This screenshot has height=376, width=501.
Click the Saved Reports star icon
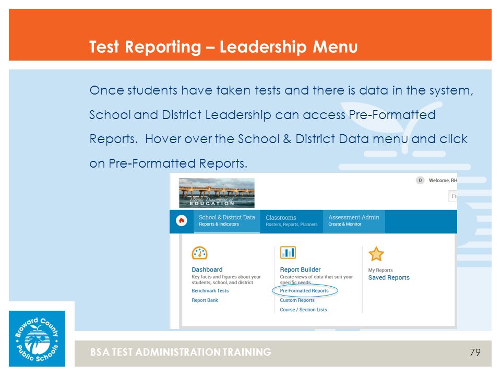pyautogui.click(x=376, y=254)
